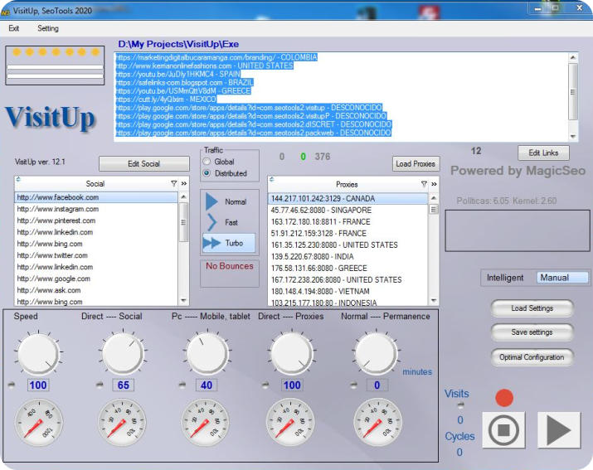Screen dimensions: 593x470
Task: Select http://www.facebook.com in Social list
Action: pyautogui.click(x=96, y=197)
